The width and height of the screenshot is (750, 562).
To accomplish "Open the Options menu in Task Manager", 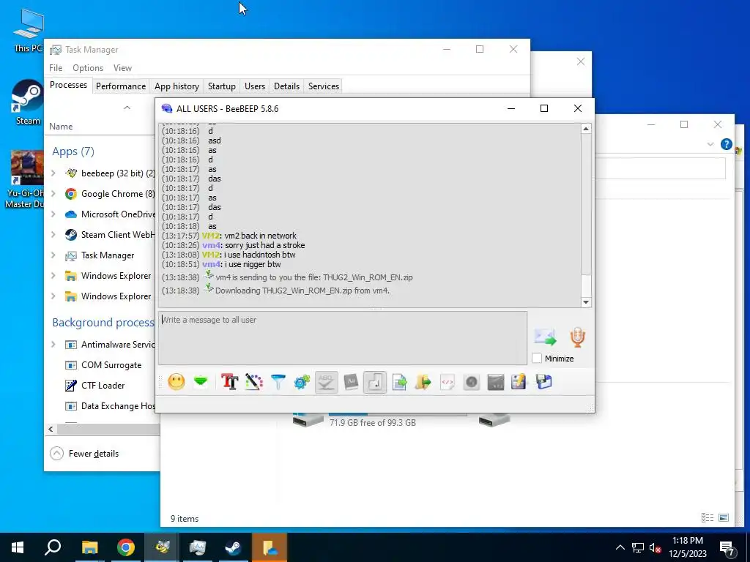I will point(88,68).
